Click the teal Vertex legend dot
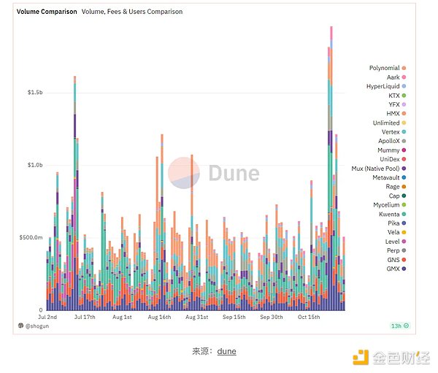The height and width of the screenshot is (373, 438). [404, 131]
